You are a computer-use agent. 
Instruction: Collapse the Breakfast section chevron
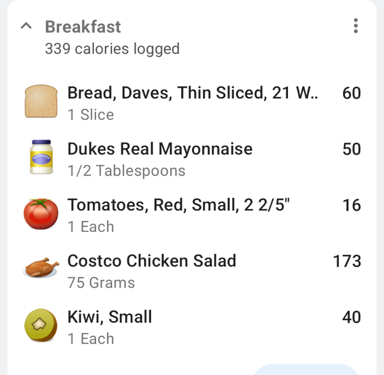26,26
